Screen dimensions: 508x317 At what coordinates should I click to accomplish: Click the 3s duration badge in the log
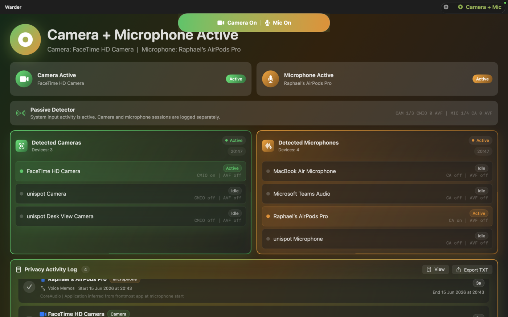click(479, 283)
